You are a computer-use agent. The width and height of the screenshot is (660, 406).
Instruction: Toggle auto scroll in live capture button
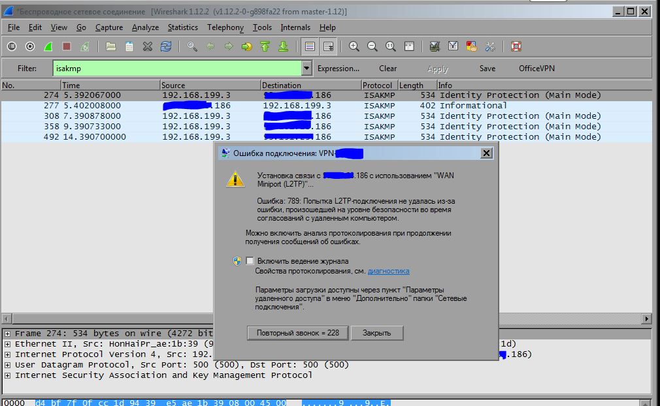tap(328, 46)
